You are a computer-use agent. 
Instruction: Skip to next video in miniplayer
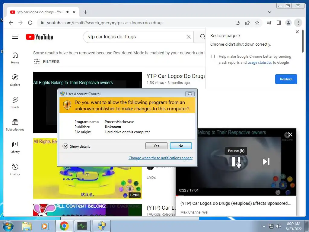266,162
